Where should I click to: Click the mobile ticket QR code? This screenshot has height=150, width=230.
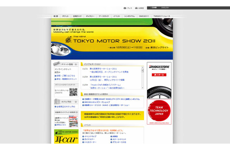point(73,92)
